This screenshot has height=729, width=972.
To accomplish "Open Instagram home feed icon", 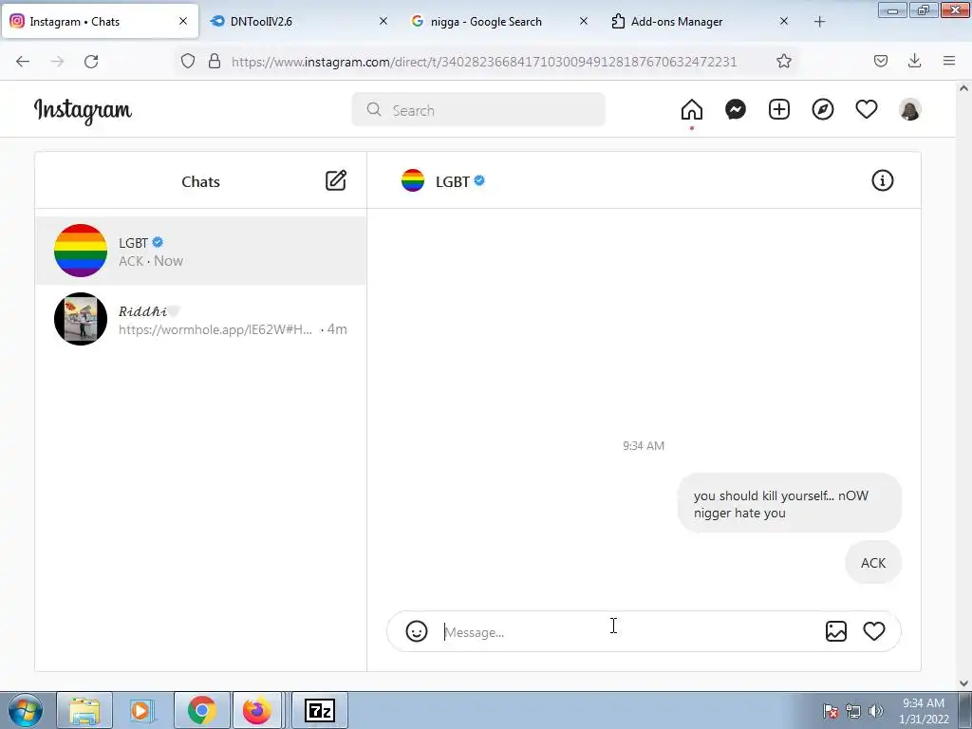I will (692, 110).
